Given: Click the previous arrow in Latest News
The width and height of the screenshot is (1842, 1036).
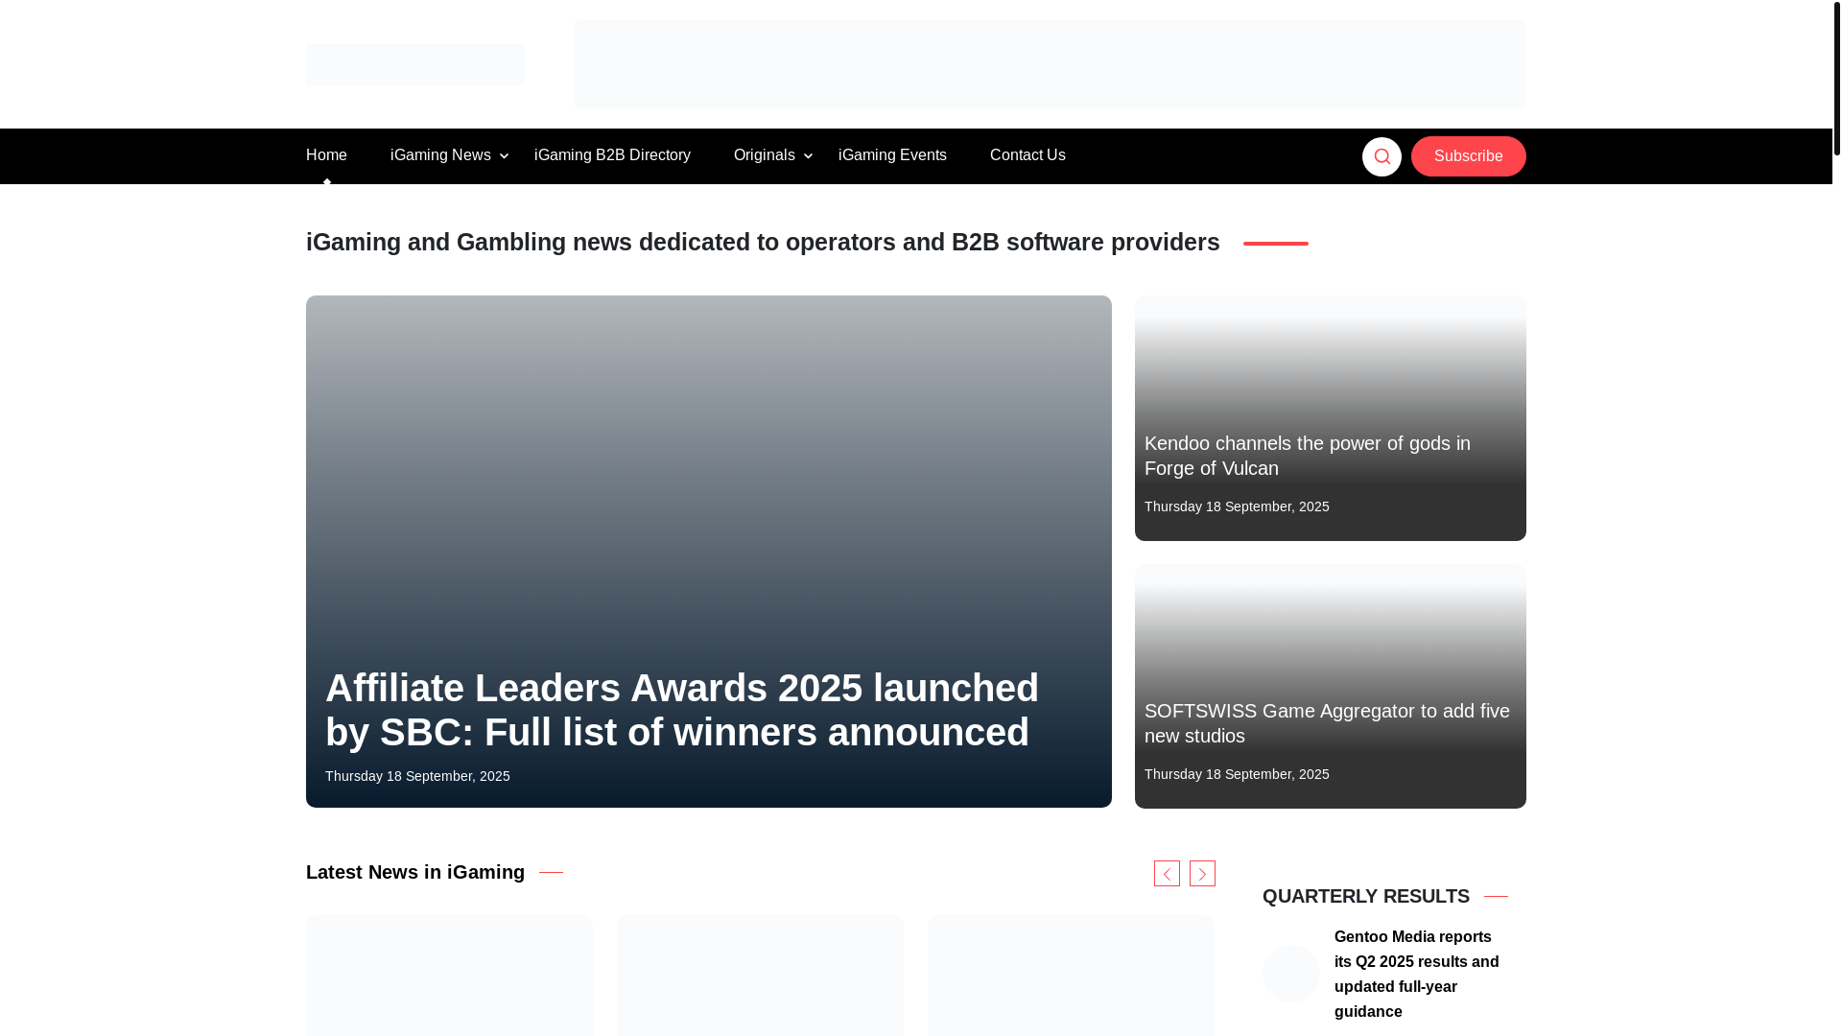Looking at the screenshot, I should point(1167,873).
